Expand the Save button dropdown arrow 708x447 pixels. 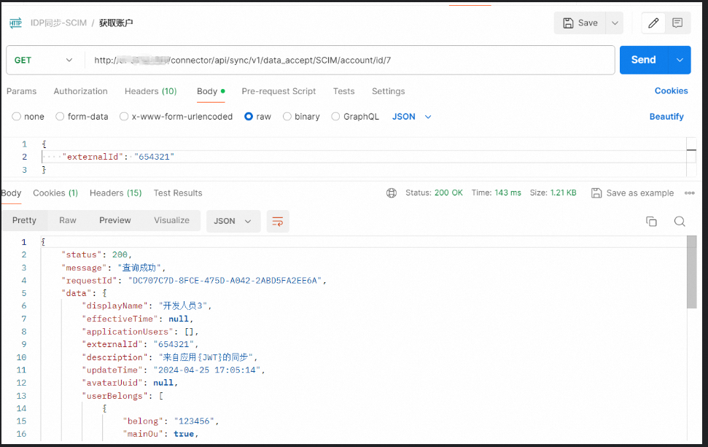tap(615, 23)
